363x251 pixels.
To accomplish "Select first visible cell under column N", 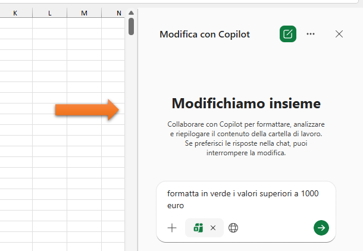I will (x=113, y=23).
